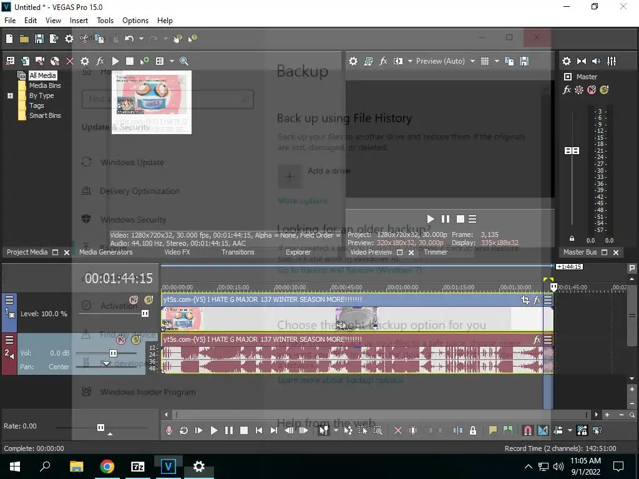The width and height of the screenshot is (639, 479).
Task: Open the Tools menu
Action: tap(105, 21)
